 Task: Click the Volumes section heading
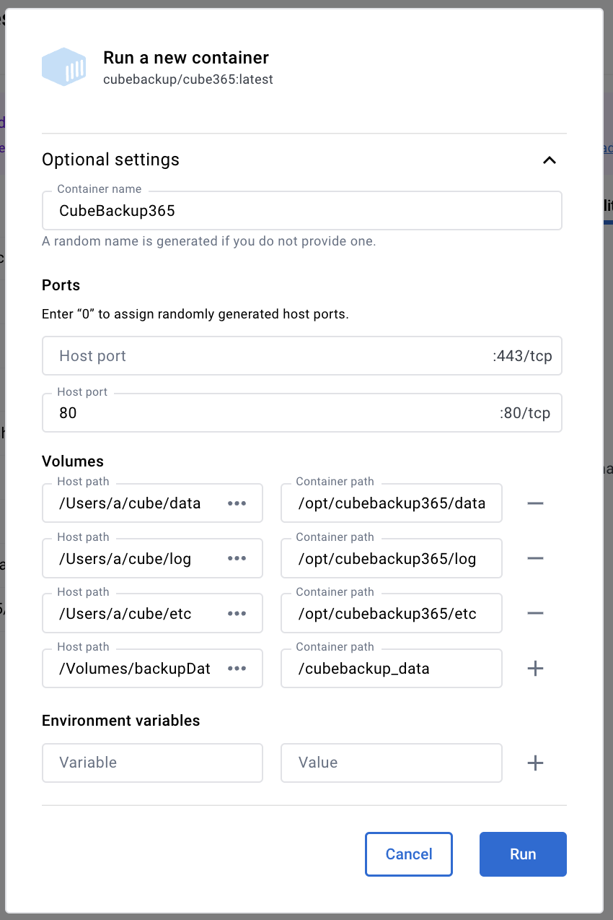(x=73, y=461)
